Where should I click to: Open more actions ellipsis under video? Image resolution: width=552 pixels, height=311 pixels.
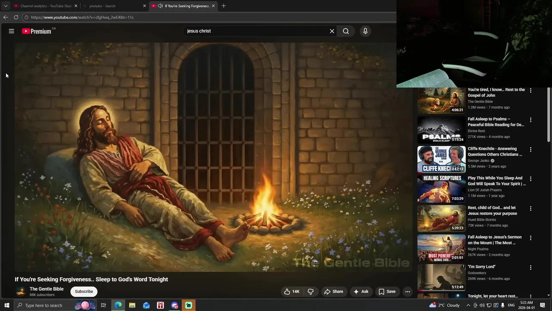click(408, 292)
